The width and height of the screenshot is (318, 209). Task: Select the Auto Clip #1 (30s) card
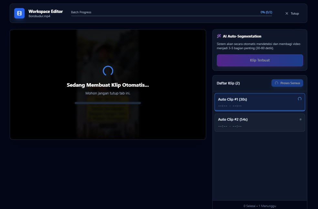pyautogui.click(x=260, y=102)
